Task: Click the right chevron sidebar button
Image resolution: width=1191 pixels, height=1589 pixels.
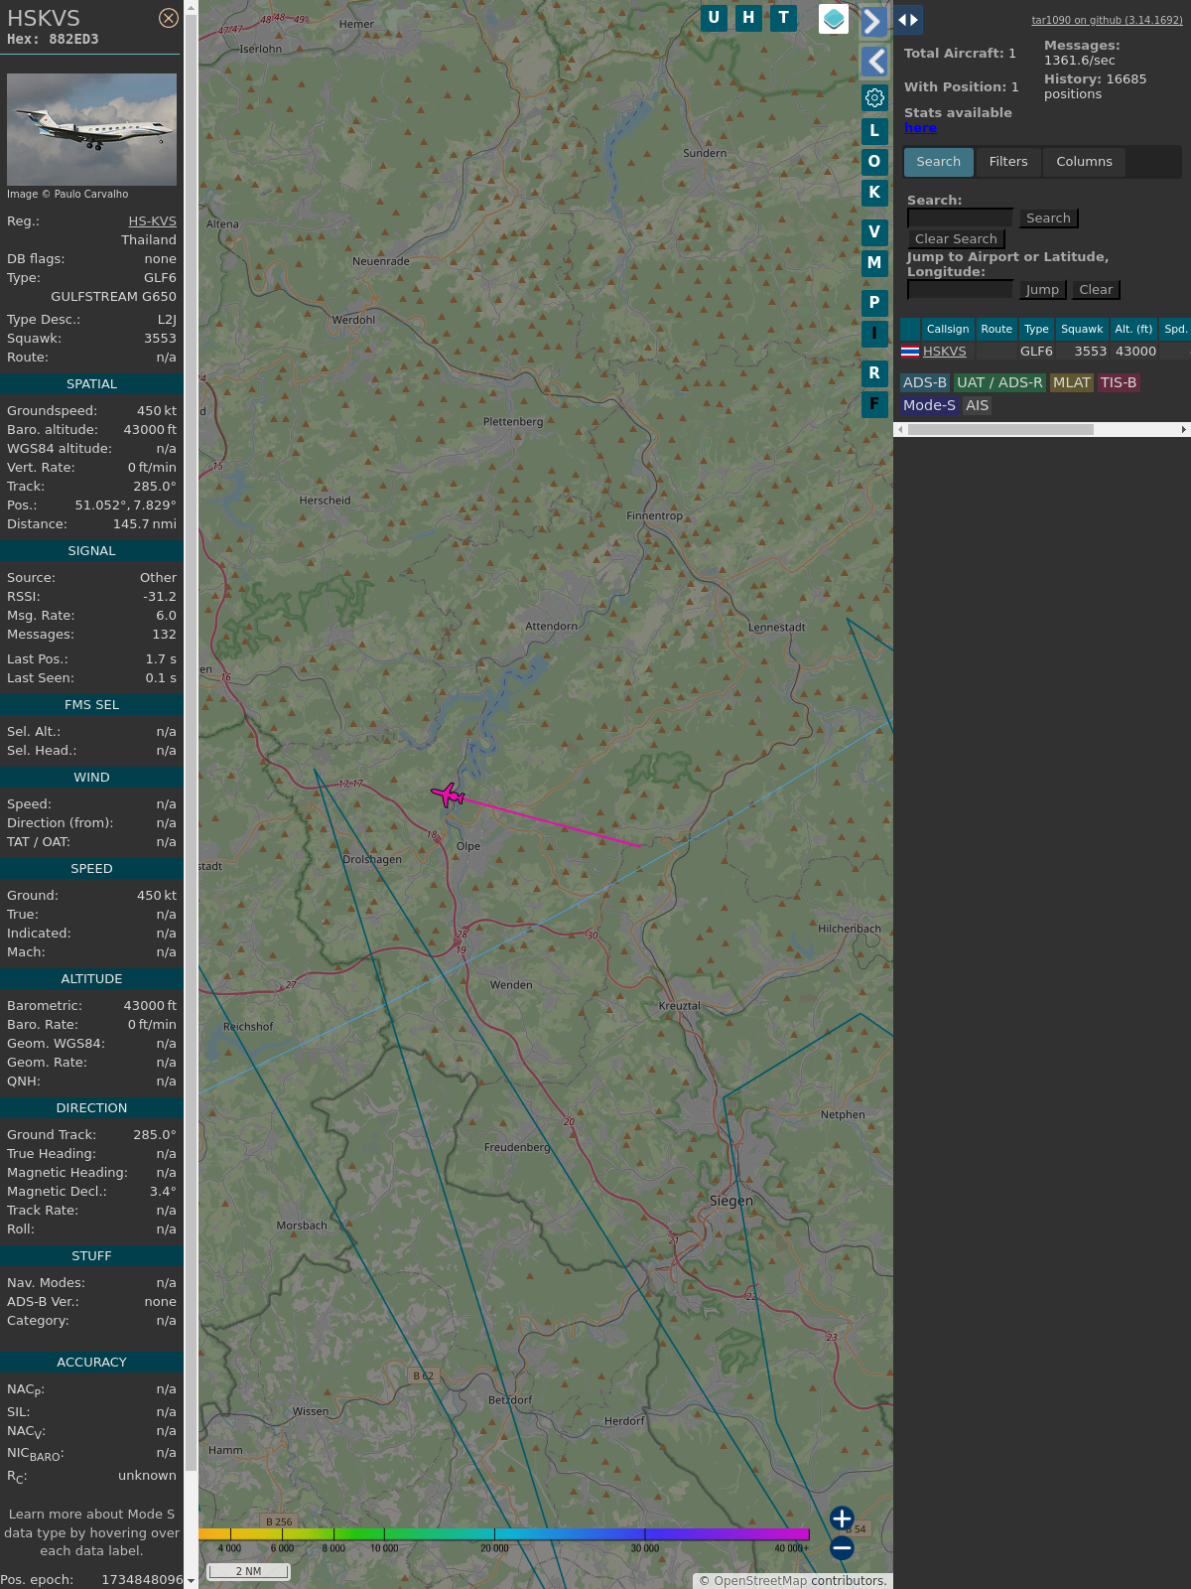Action: tap(873, 22)
